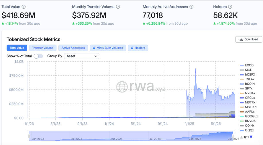Switch to the Transfer Volume tab
Screen dimensions: 263x145
[43, 48]
